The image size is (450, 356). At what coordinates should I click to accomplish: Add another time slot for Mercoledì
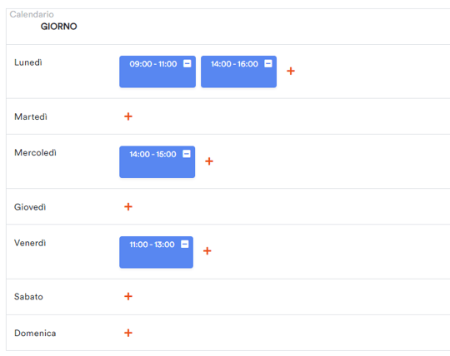(x=209, y=161)
